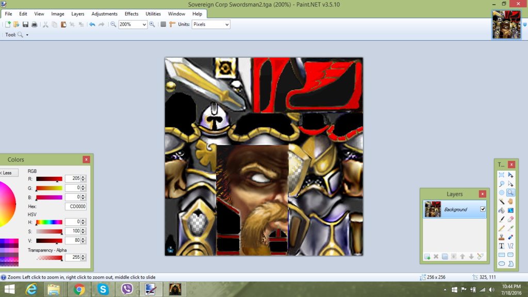Viewport: 528px width, 297px height.
Task: Select the Text tool
Action: (502, 246)
